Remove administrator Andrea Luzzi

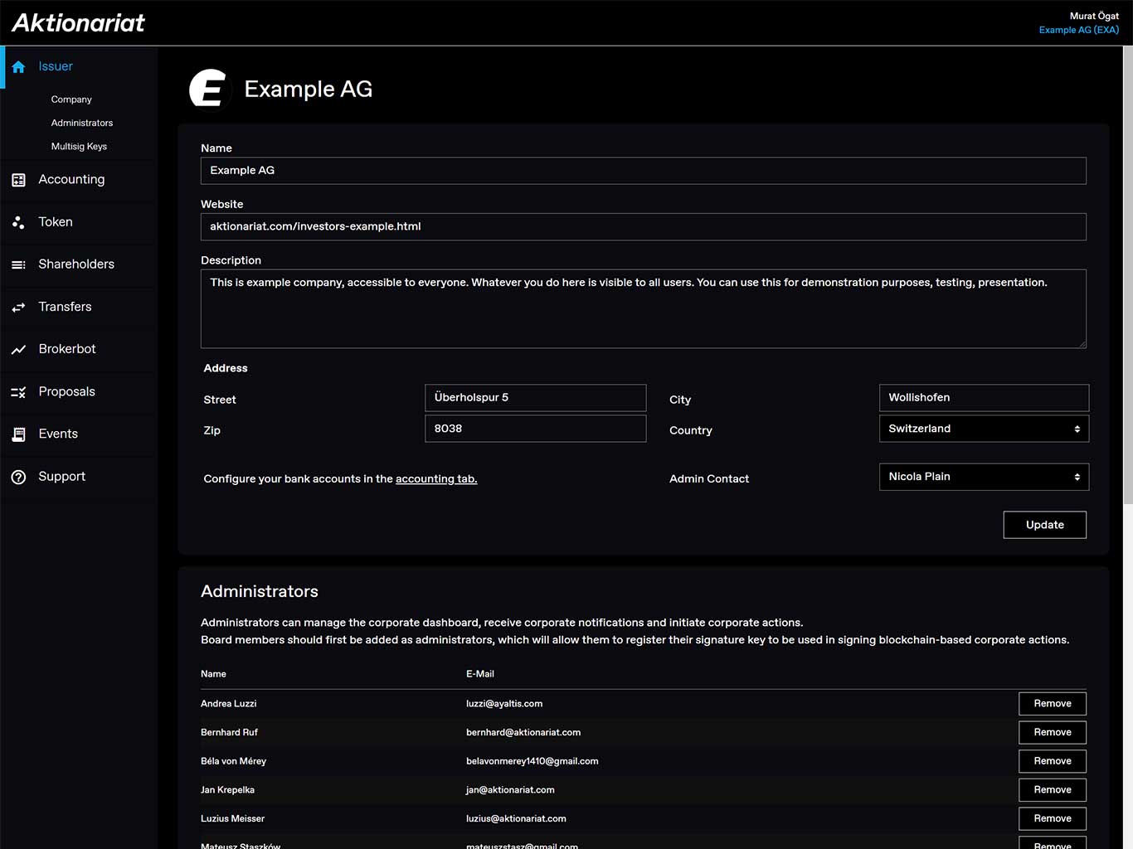[x=1052, y=704]
